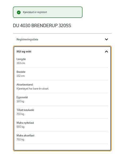Click the Akselavstand label

(24, 85)
